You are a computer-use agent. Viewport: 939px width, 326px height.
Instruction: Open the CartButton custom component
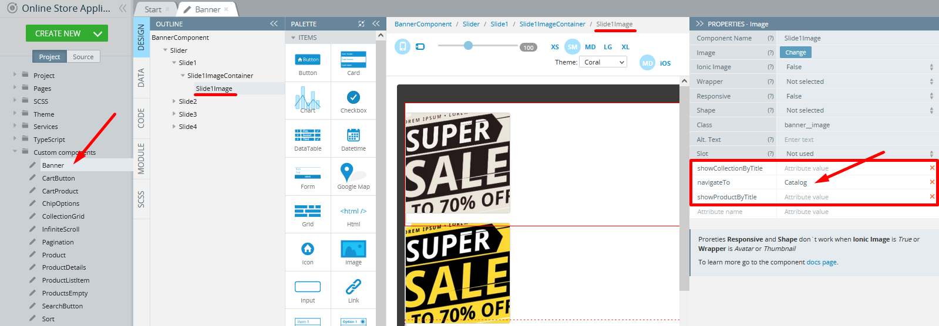(58, 178)
